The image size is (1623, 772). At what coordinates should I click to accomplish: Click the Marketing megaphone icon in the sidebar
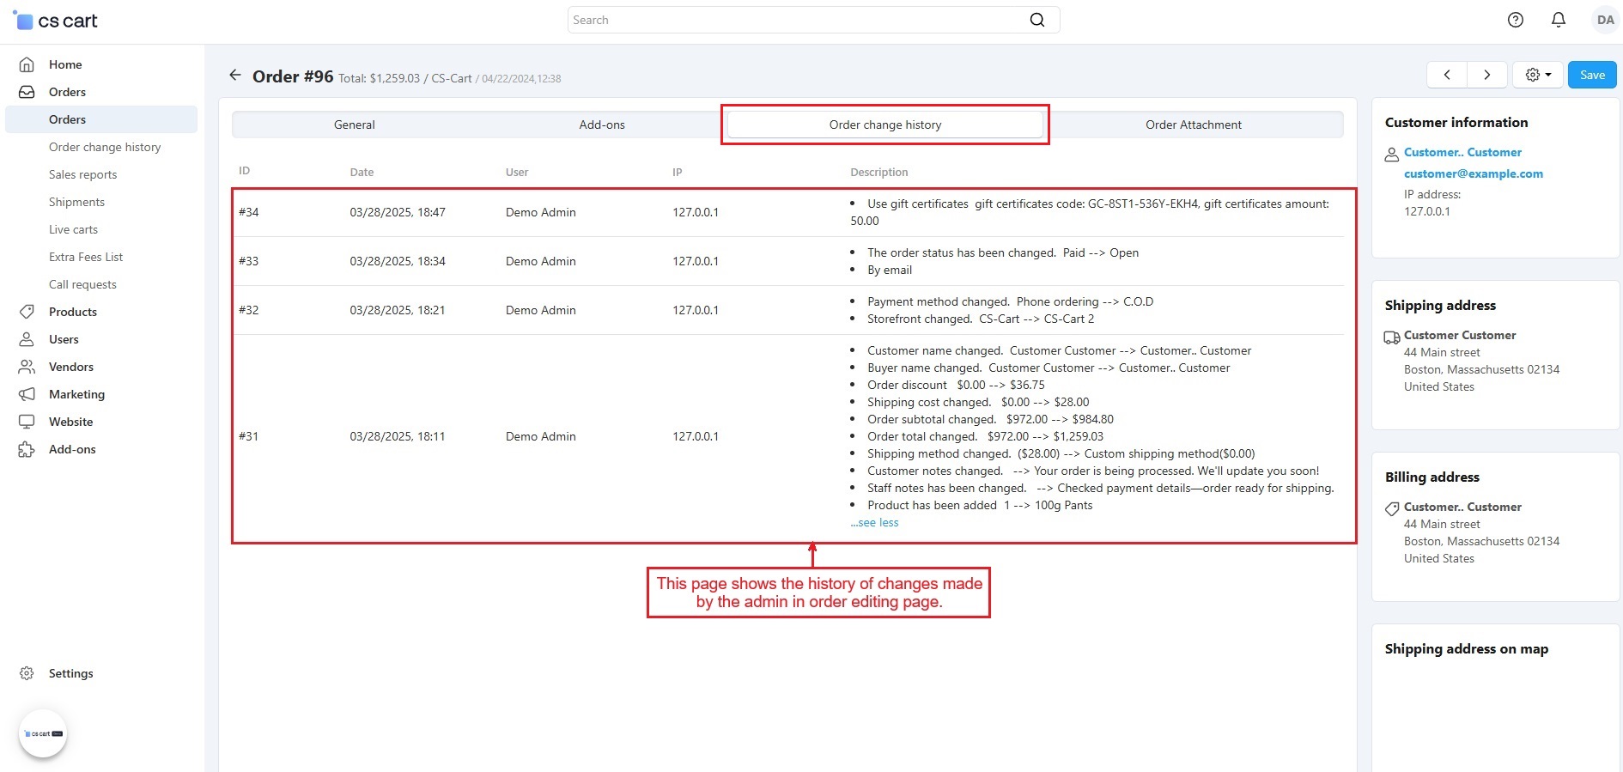point(27,394)
